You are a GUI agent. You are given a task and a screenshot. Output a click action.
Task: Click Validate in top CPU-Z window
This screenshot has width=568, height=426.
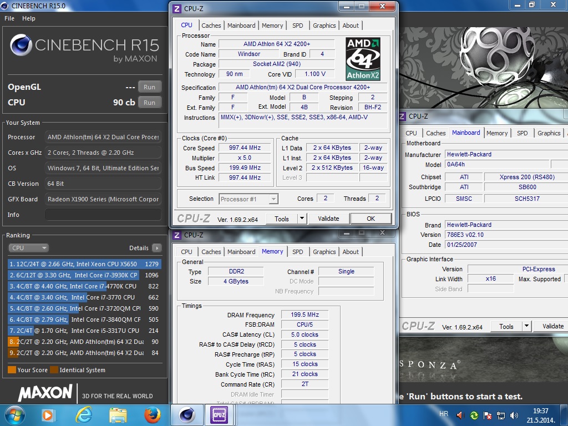(x=328, y=219)
